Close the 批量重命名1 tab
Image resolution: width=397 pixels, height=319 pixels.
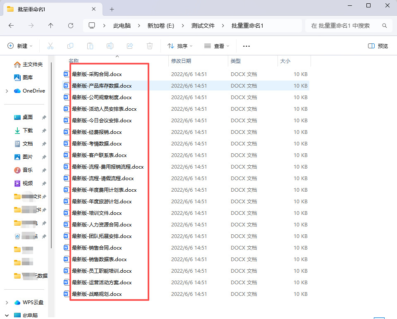[94, 9]
